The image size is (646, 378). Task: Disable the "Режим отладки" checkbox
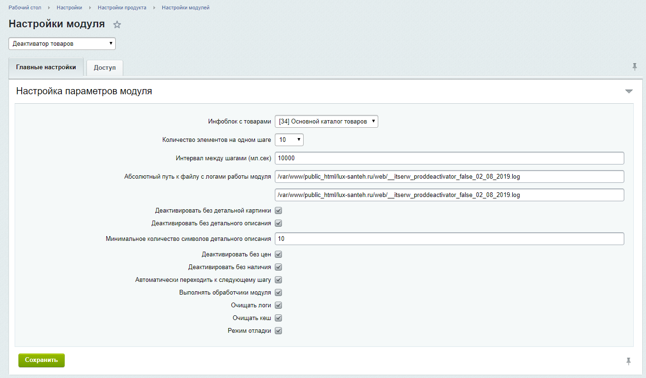(x=279, y=331)
